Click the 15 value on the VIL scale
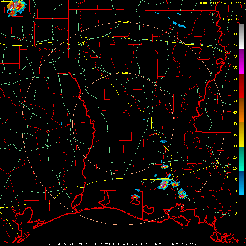246x246 pixels. pos(235,180)
